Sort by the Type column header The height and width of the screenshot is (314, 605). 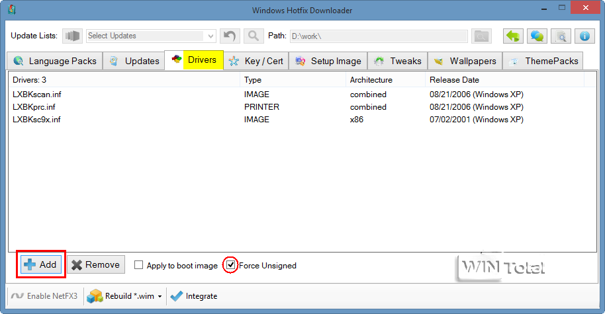pyautogui.click(x=293, y=80)
